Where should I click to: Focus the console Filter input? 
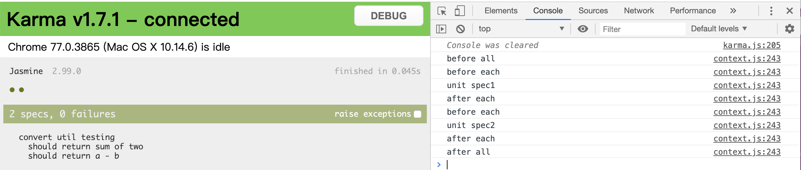[x=643, y=29]
